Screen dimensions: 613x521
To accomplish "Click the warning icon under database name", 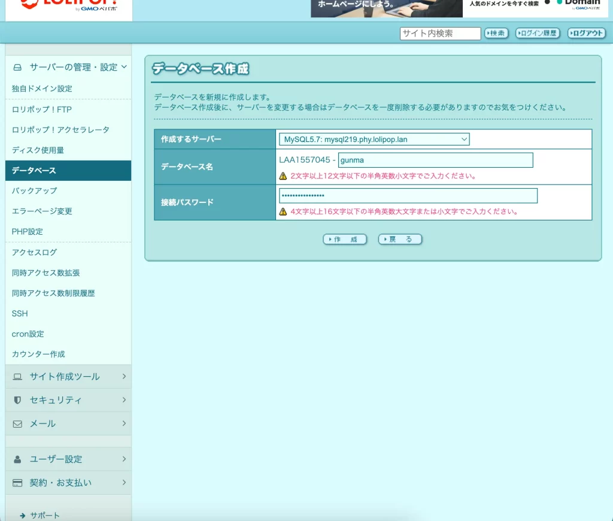I will pos(283,176).
